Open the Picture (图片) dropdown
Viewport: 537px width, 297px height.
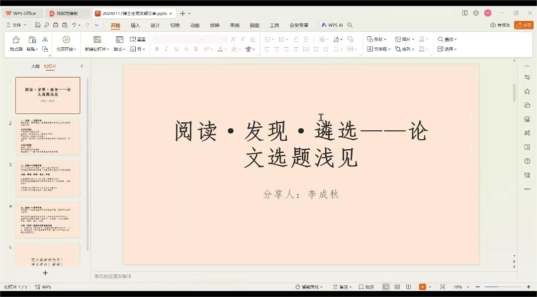point(405,39)
